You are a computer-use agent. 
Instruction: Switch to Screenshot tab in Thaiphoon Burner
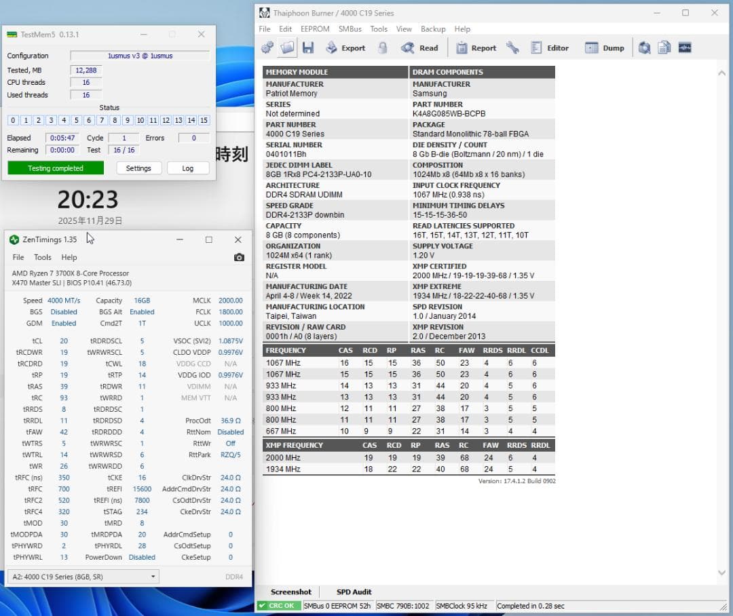(290, 592)
